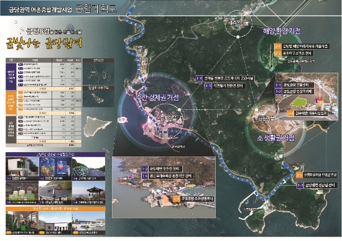Click the purple banner above photo grid
Screen dimensions: 342x241
pos(55,155)
